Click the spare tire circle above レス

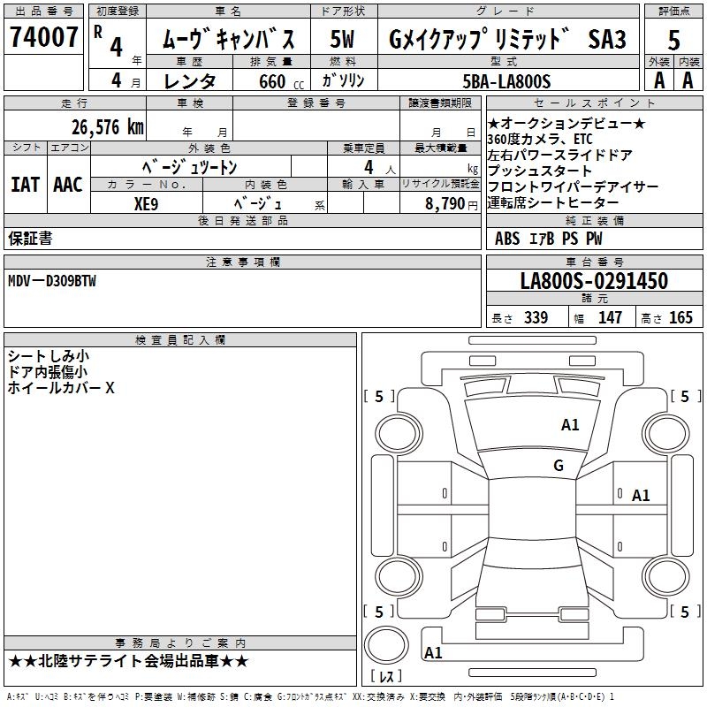pyautogui.click(x=386, y=645)
